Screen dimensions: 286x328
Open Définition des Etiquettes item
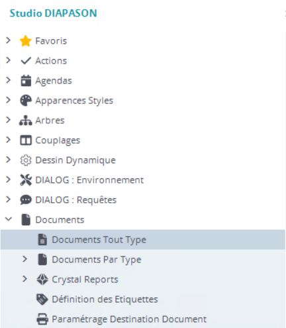(x=105, y=300)
